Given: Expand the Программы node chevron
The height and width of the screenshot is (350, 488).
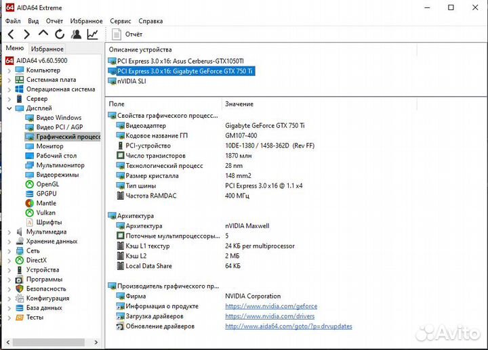Looking at the screenshot, I should click(9, 280).
